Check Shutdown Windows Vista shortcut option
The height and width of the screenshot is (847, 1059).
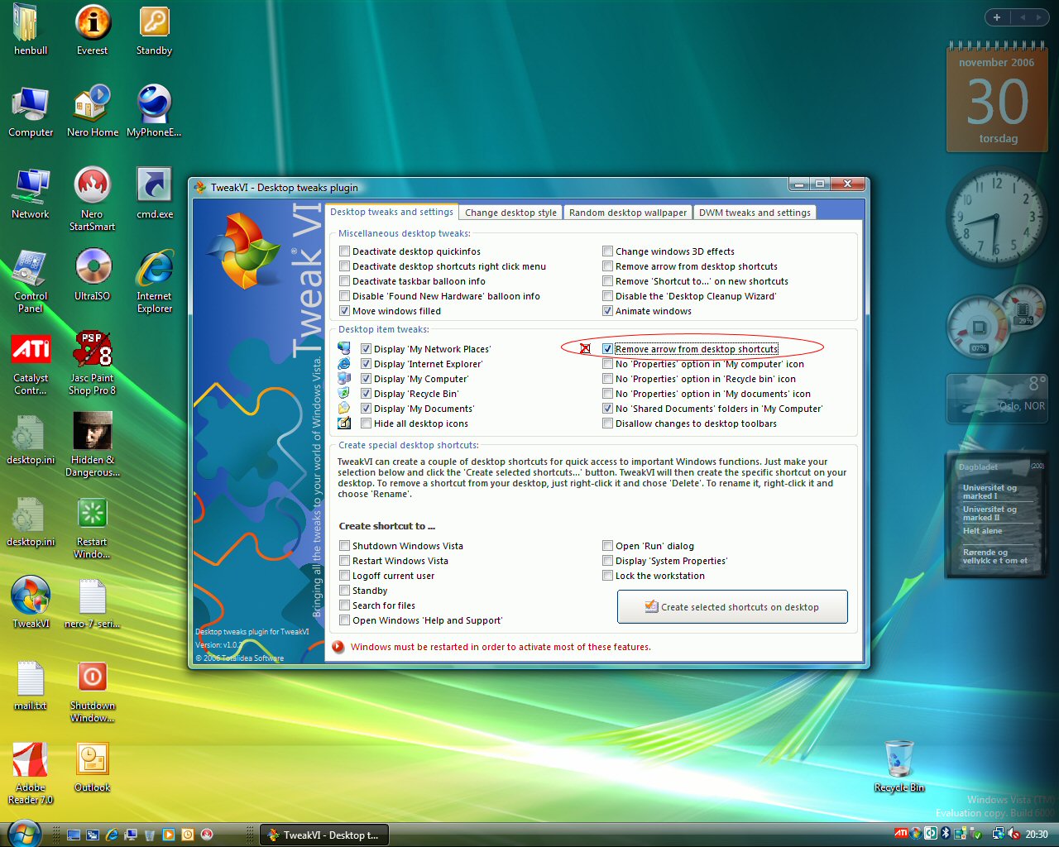(x=345, y=546)
